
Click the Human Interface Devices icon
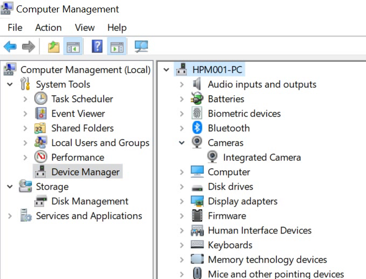pos(197,230)
